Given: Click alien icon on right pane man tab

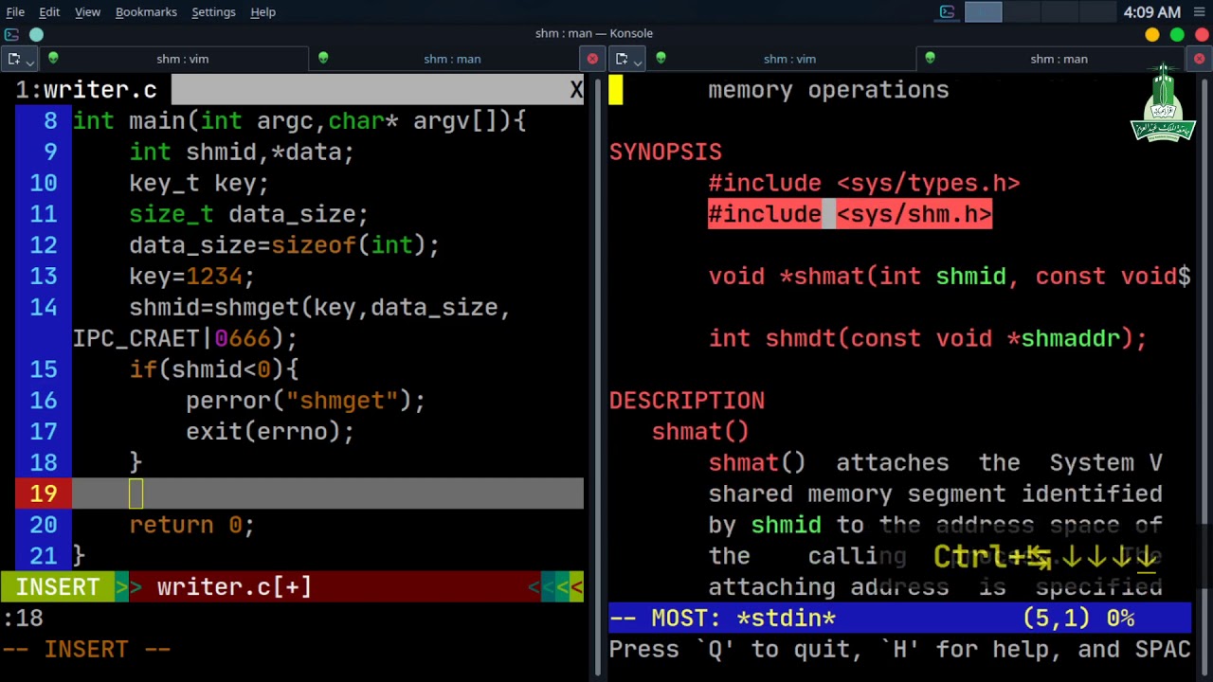Looking at the screenshot, I should tap(930, 59).
